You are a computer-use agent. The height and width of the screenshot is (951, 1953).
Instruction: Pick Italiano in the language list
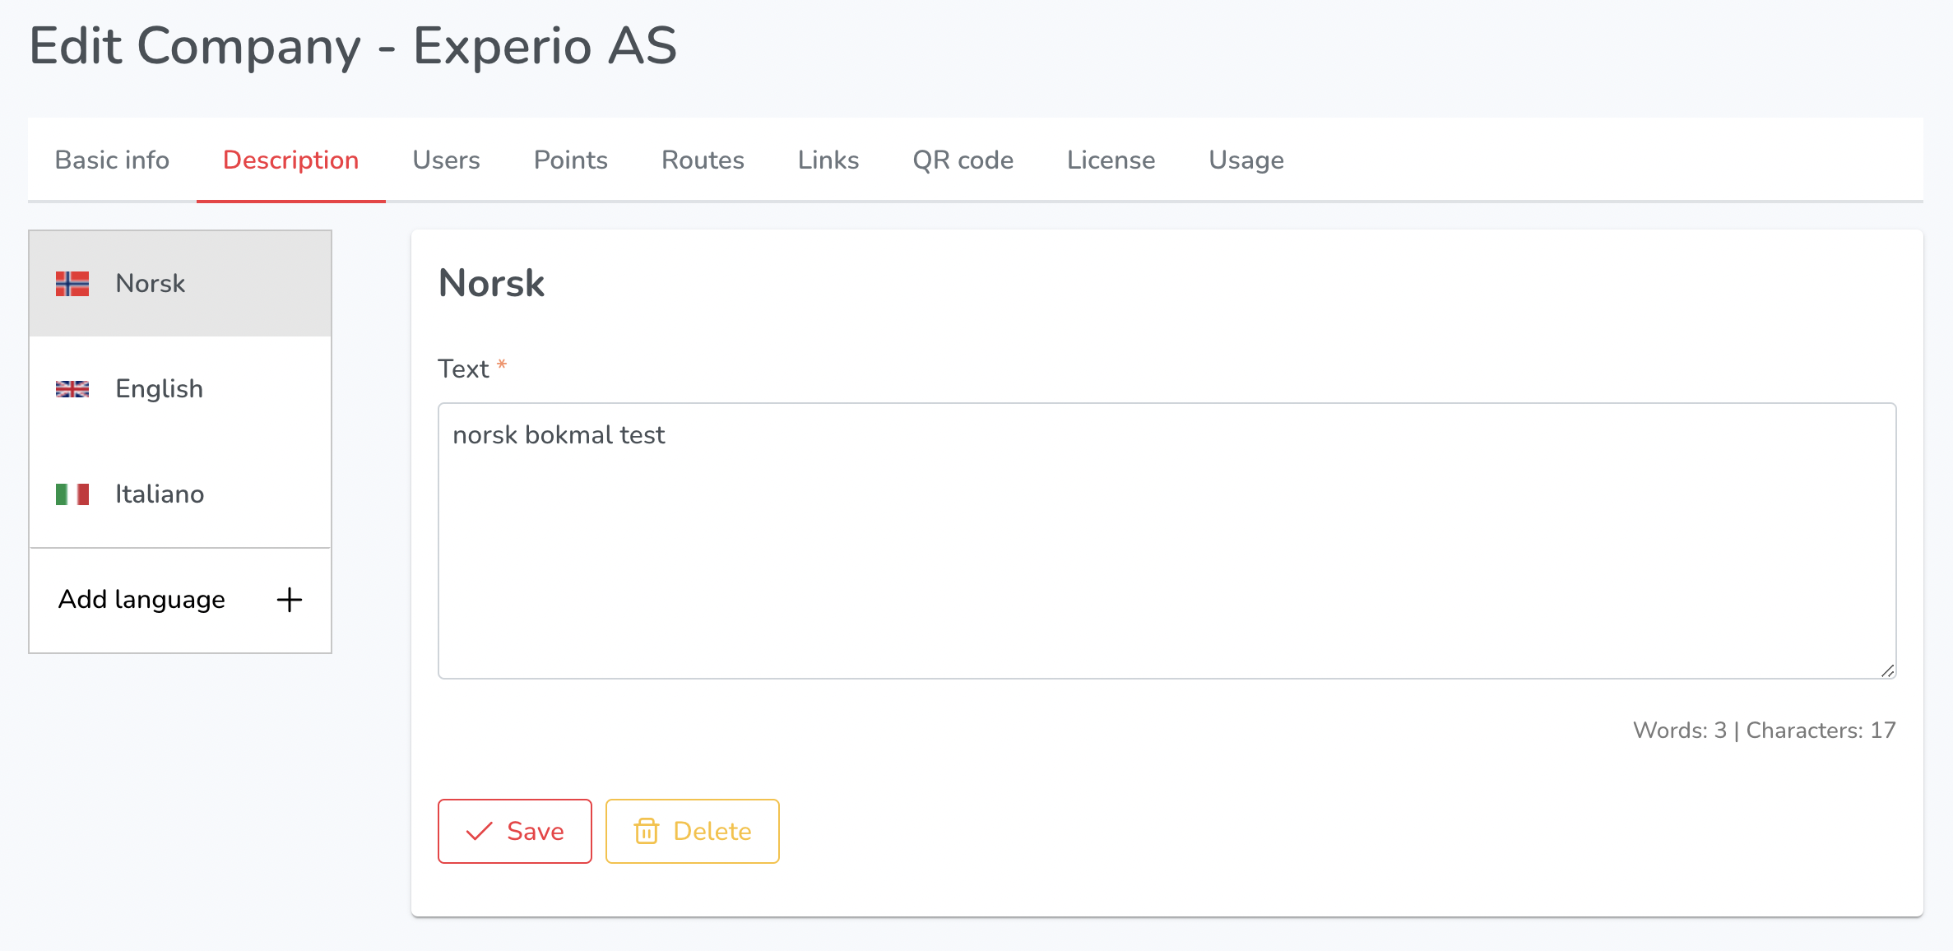coord(180,494)
